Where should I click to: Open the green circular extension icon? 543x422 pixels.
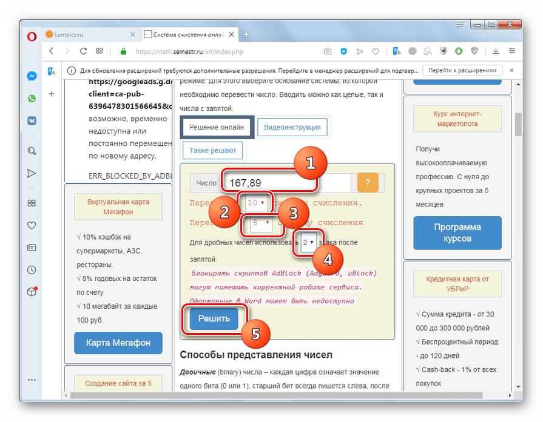click(x=459, y=51)
